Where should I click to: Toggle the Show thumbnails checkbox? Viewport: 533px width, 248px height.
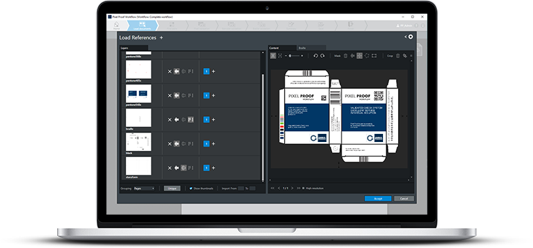(x=191, y=188)
